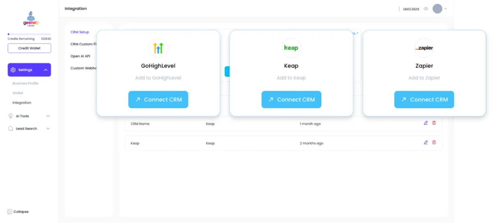Click the Integration page title
493x223 pixels.
[76, 9]
